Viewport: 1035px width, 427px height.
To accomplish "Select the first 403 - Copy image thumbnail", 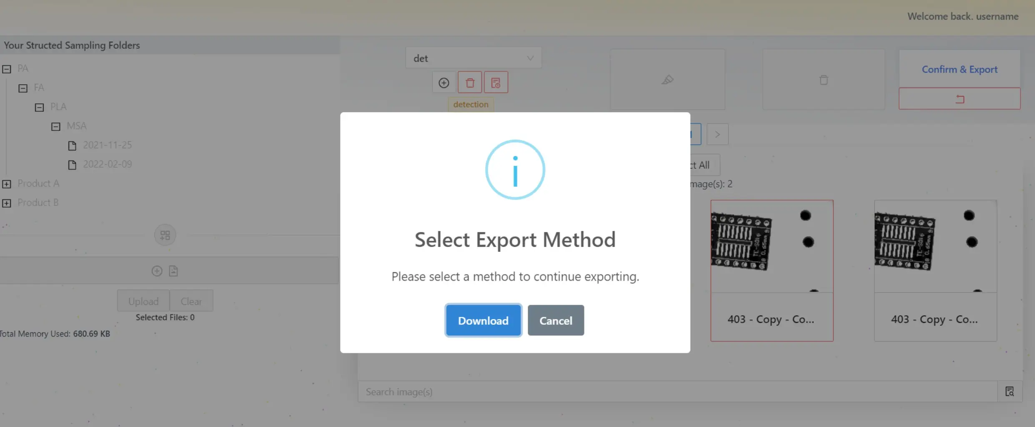I will pos(772,270).
